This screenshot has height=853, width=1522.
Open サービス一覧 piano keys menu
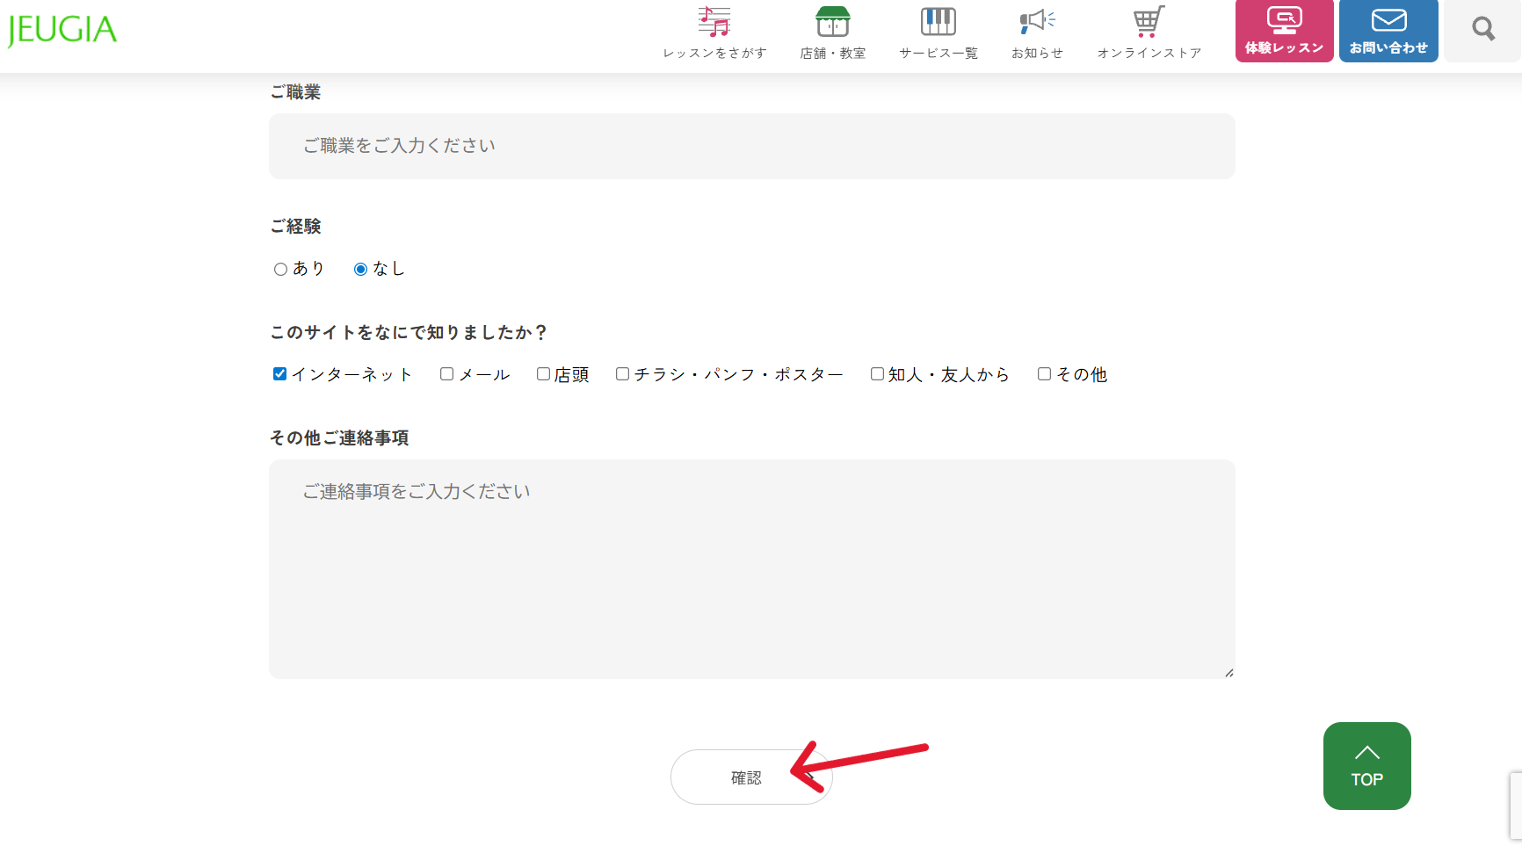(938, 33)
